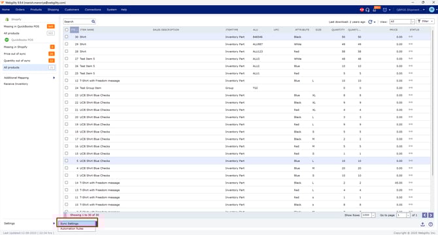438x235 pixels.
Task: Open the scheduler dropdown arrow
Action: 390,10
